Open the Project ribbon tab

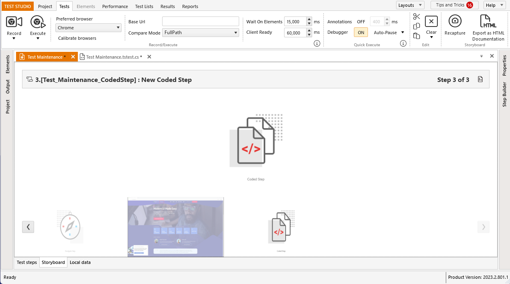coord(45,6)
